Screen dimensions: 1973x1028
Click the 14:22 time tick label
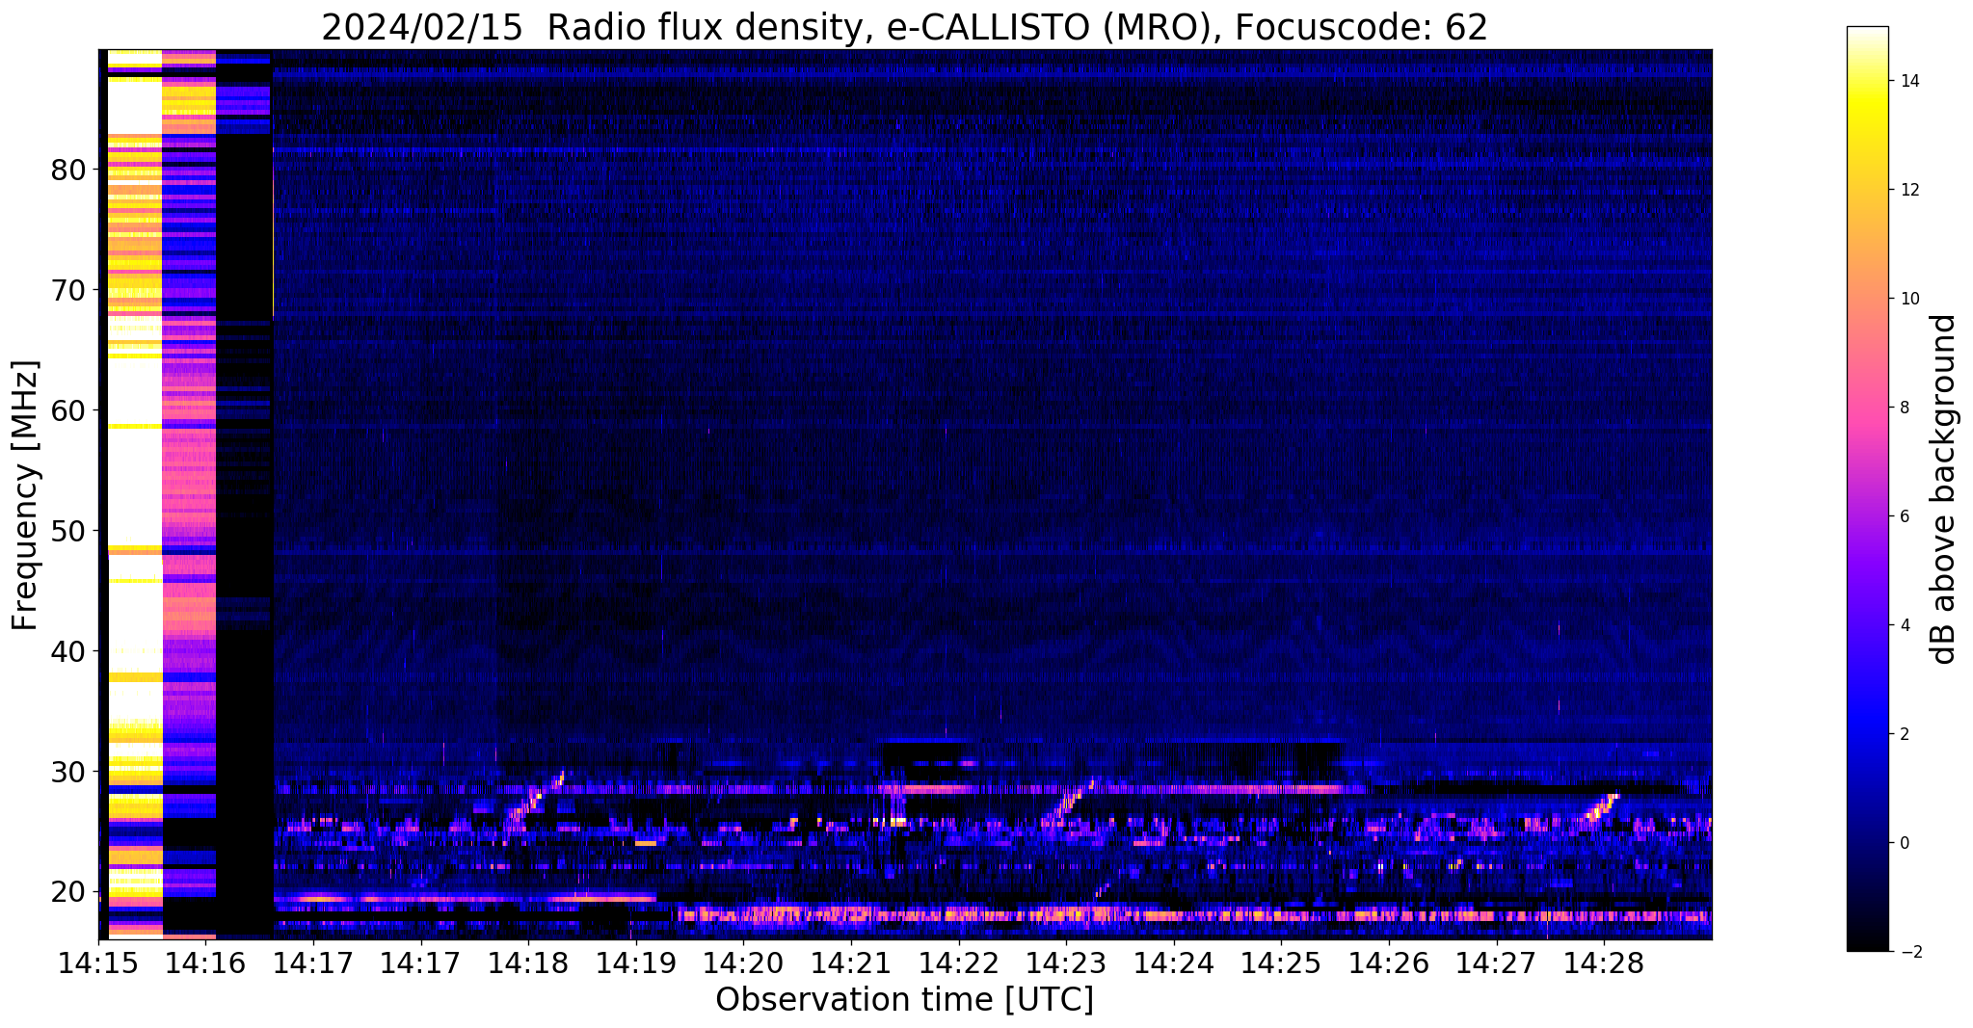[958, 962]
